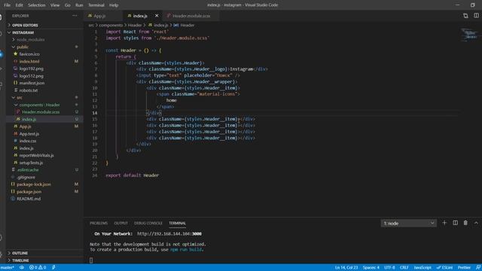
Task: Open the network URL link in terminal
Action: pos(169,234)
